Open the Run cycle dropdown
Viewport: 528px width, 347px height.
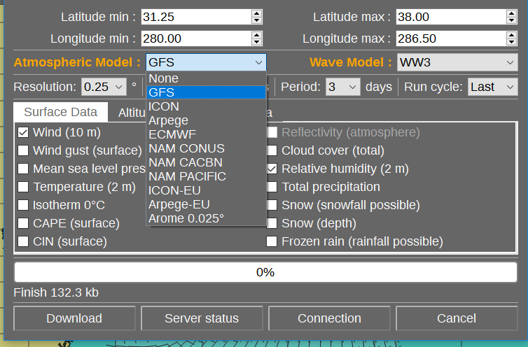493,87
